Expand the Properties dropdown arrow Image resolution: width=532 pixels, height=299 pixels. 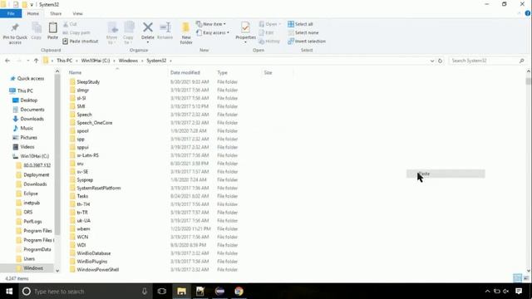click(245, 42)
